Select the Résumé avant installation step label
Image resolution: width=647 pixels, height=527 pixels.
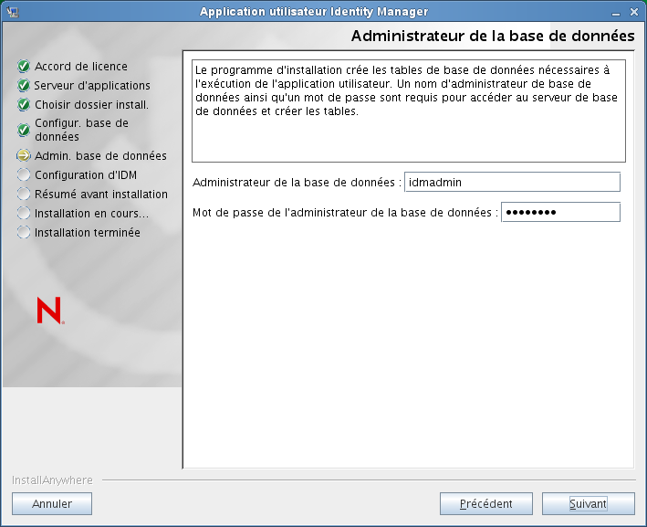click(x=101, y=194)
